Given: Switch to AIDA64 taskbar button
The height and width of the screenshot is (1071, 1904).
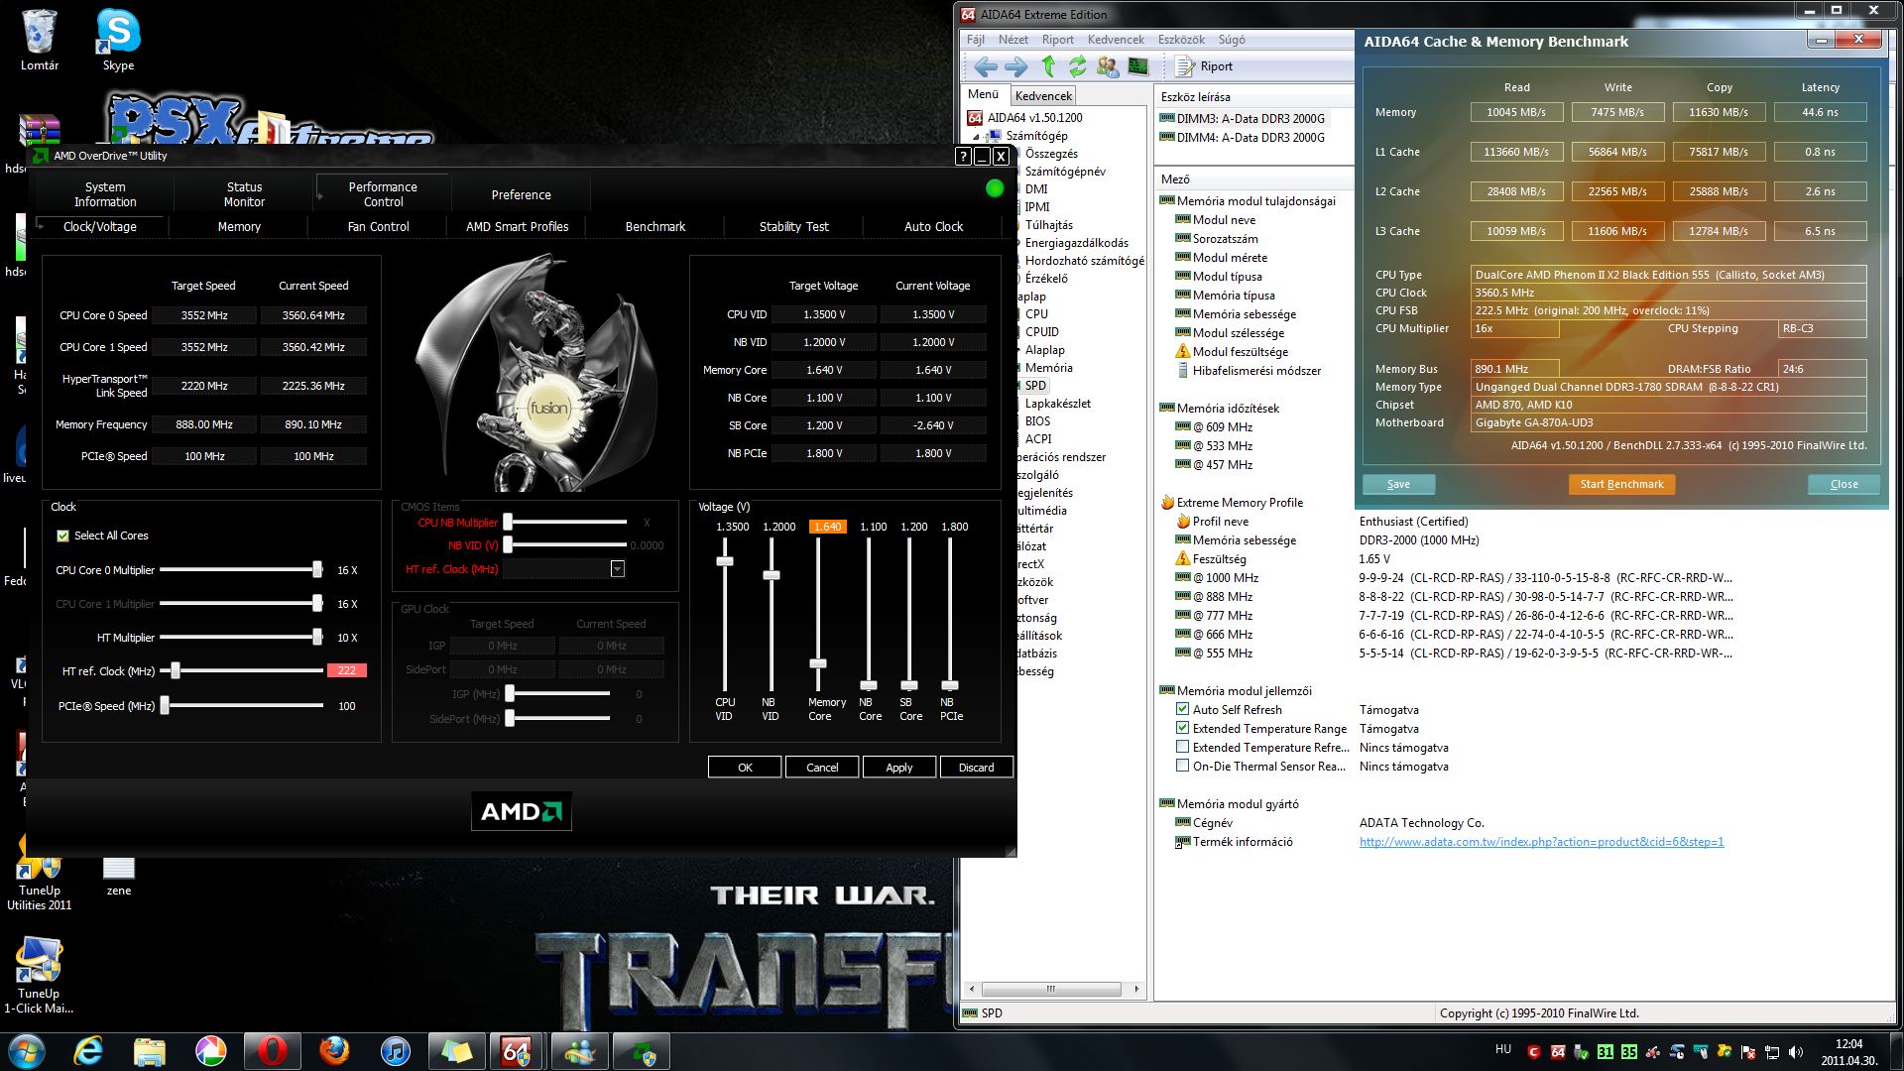Looking at the screenshot, I should pos(518,1051).
